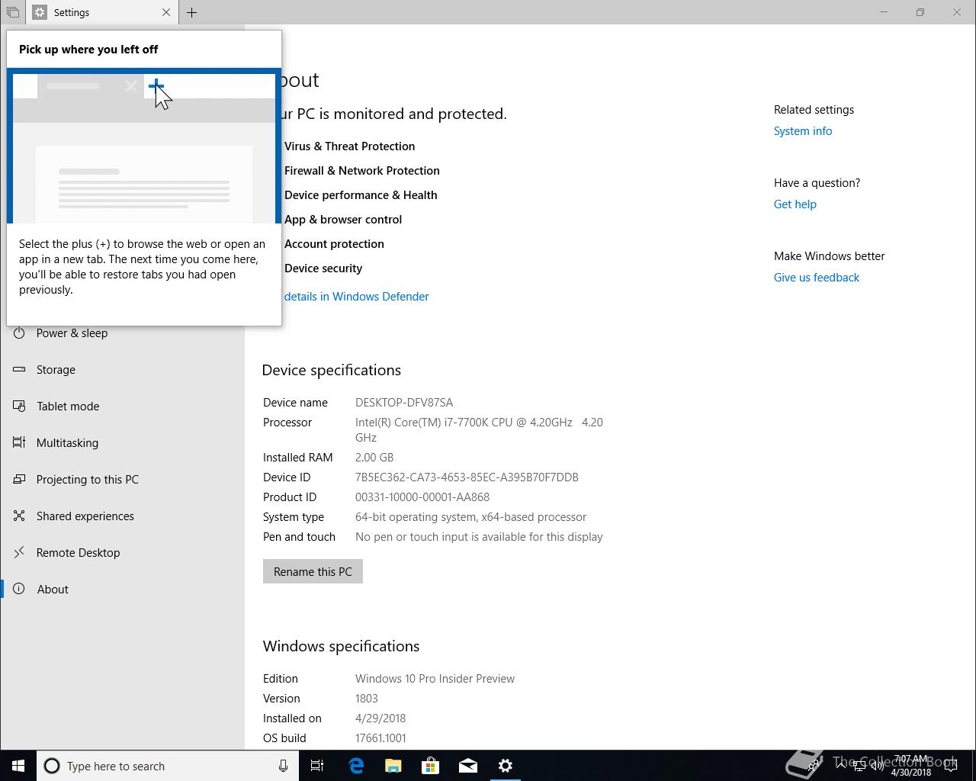This screenshot has width=976, height=781.
Task: Click Virus & Threat Protection text
Action: point(349,146)
